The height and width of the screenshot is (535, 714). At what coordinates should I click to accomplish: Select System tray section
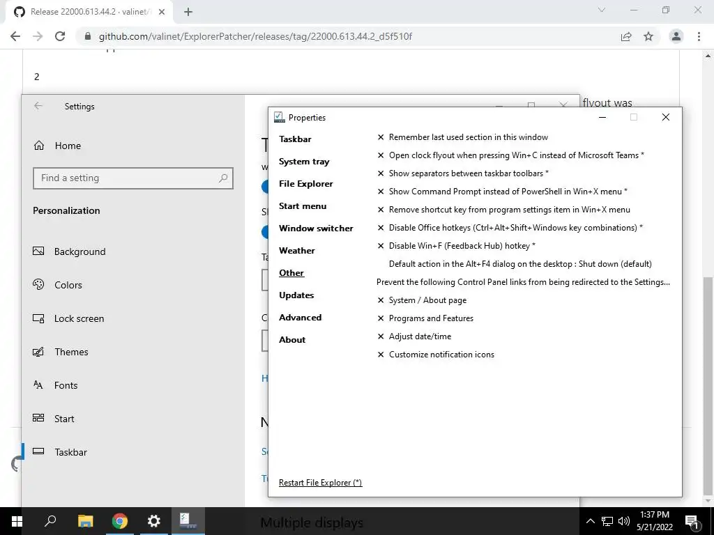[304, 162]
